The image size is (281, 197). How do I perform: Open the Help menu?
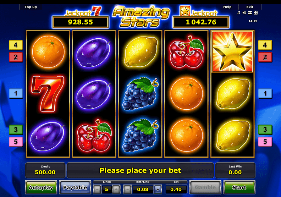point(227,7)
